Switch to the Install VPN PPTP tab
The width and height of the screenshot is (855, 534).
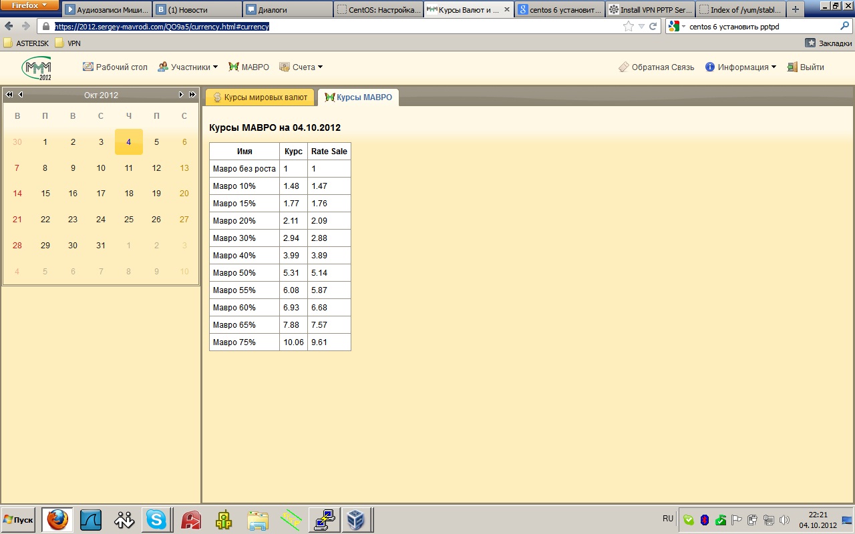649,10
